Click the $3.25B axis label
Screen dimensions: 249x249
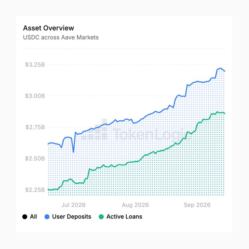click(35, 65)
